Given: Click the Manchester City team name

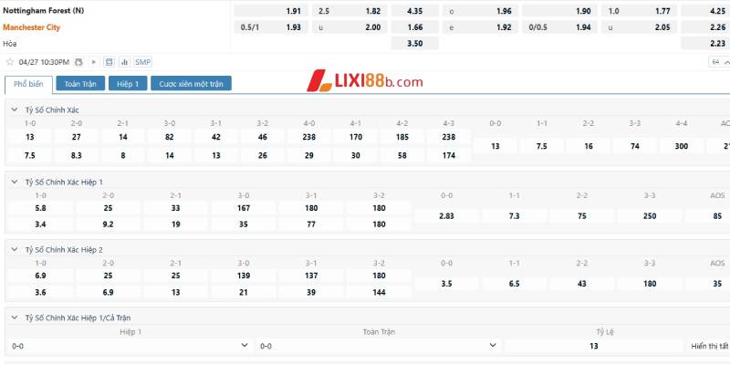Looking at the screenshot, I should pyautogui.click(x=31, y=27).
